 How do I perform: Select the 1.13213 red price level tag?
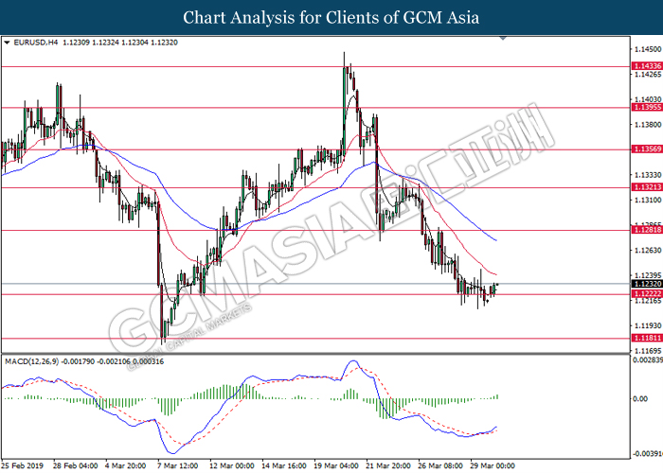(x=647, y=187)
